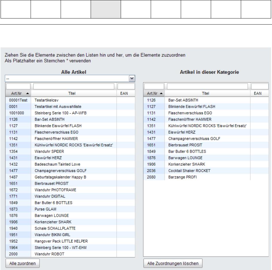
Task: Select Bar Butler 6 BOTTLES in Alle Artikel
Action: tap(70, 203)
